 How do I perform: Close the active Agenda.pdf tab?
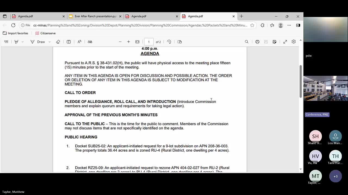tap(234, 16)
